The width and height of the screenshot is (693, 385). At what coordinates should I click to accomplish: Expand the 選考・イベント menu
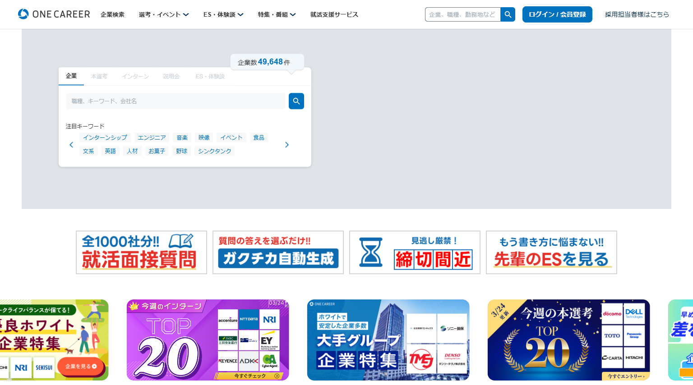[x=164, y=14]
